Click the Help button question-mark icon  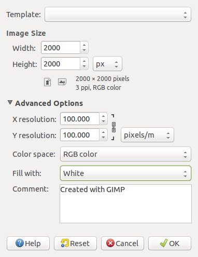pyautogui.click(x=20, y=243)
